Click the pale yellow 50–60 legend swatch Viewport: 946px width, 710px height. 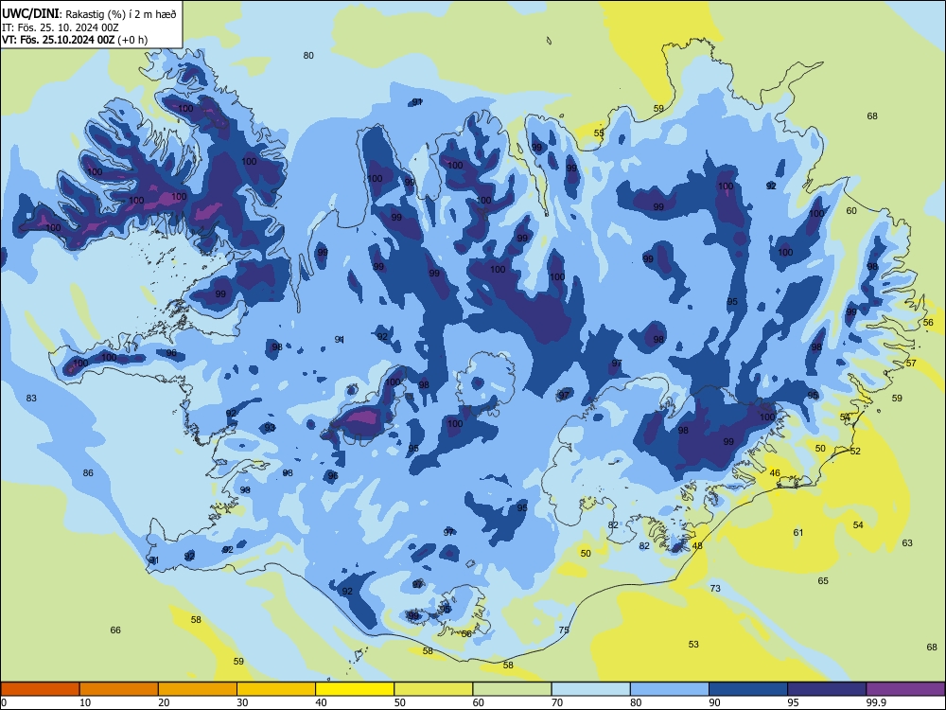point(433,689)
